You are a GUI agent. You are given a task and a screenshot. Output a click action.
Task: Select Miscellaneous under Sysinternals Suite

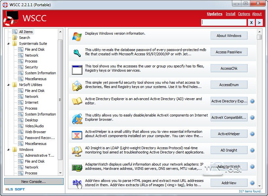[35, 79]
